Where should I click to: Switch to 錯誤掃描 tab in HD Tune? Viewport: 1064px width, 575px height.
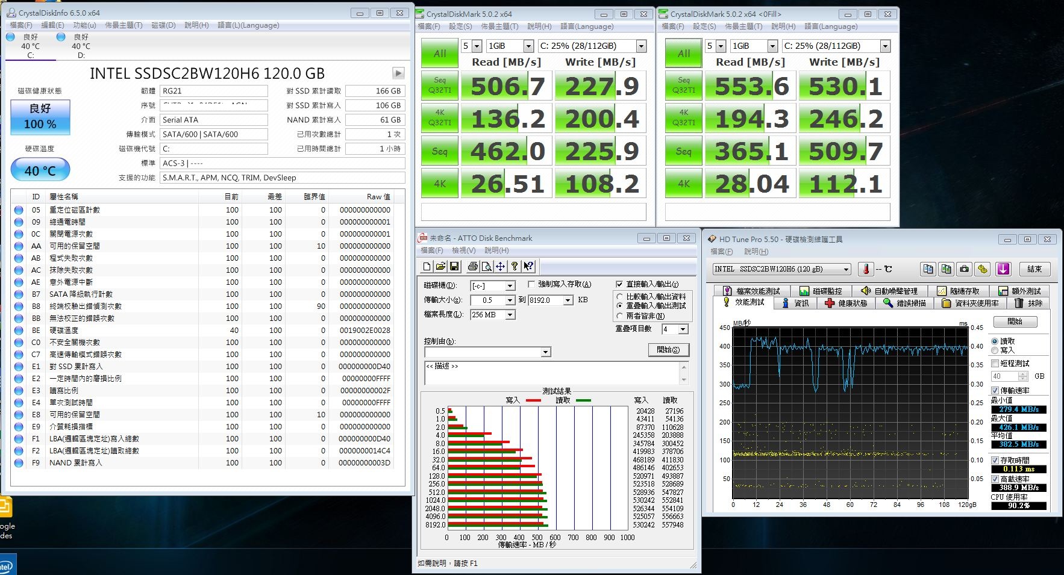point(904,303)
